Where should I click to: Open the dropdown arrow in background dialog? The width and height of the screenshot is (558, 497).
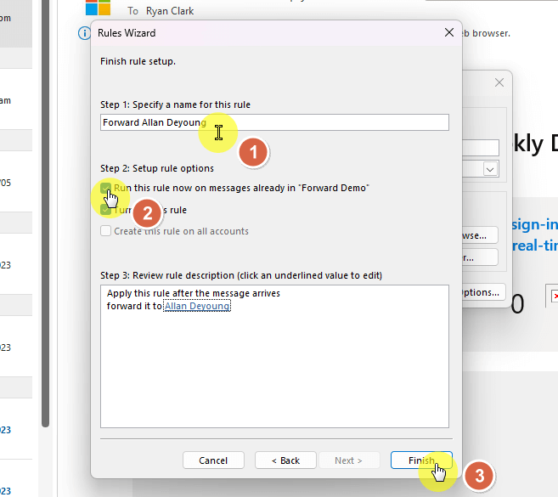point(490,169)
